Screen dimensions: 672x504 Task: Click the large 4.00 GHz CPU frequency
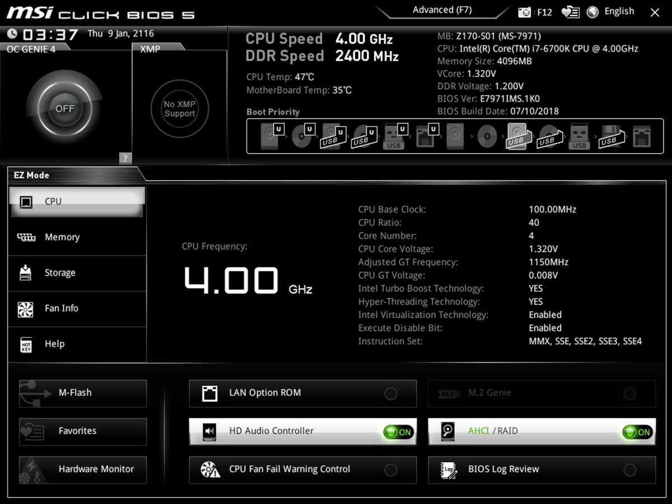248,281
